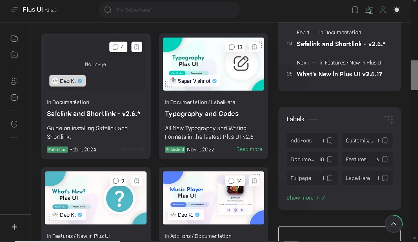Viewport: 418px width, 242px height.
Task: Open the users/authors sidebar icon
Action: [x=14, y=81]
